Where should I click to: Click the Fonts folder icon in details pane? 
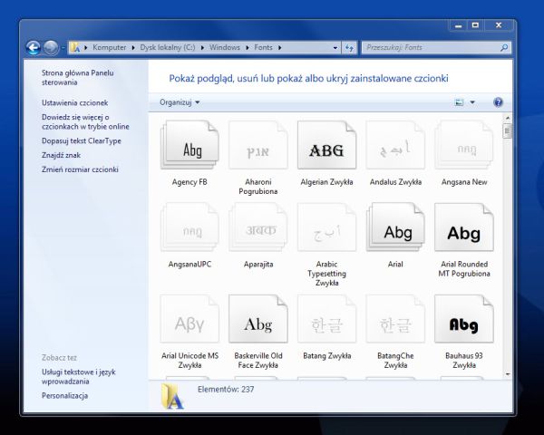[172, 396]
